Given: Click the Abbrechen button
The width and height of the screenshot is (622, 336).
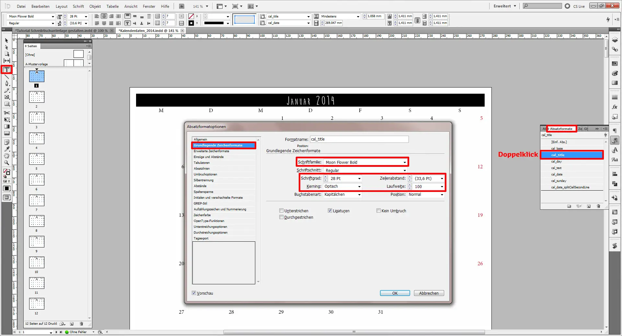Looking at the screenshot, I should tap(429, 293).
